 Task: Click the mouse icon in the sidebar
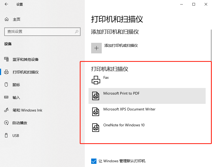click(6, 85)
